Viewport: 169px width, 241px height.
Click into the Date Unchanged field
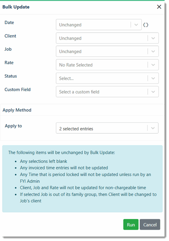(x=99, y=25)
